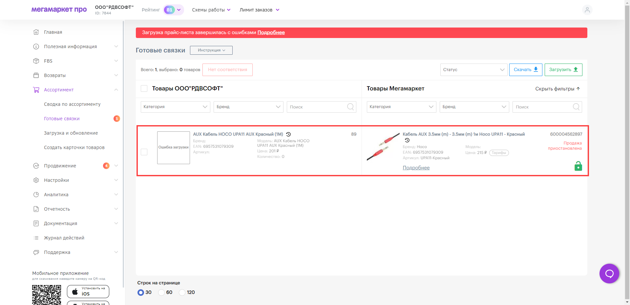Open Сводка по ассортименту menu item
Viewport: 630px width, 305px height.
tap(72, 104)
